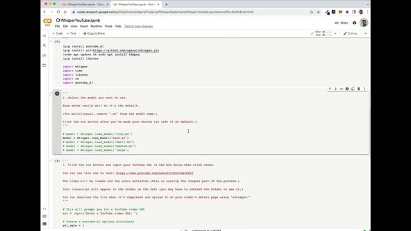Toggle the browser side panel
This screenshot has width=411, height=231.
pos(354,12)
